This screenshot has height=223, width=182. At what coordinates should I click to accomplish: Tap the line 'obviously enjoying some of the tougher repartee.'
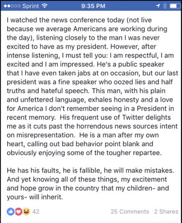pyautogui.click(x=84, y=153)
